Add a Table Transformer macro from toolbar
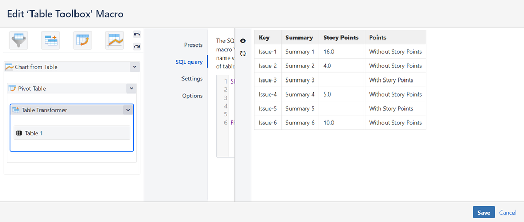The width and height of the screenshot is (524, 222). (x=51, y=40)
